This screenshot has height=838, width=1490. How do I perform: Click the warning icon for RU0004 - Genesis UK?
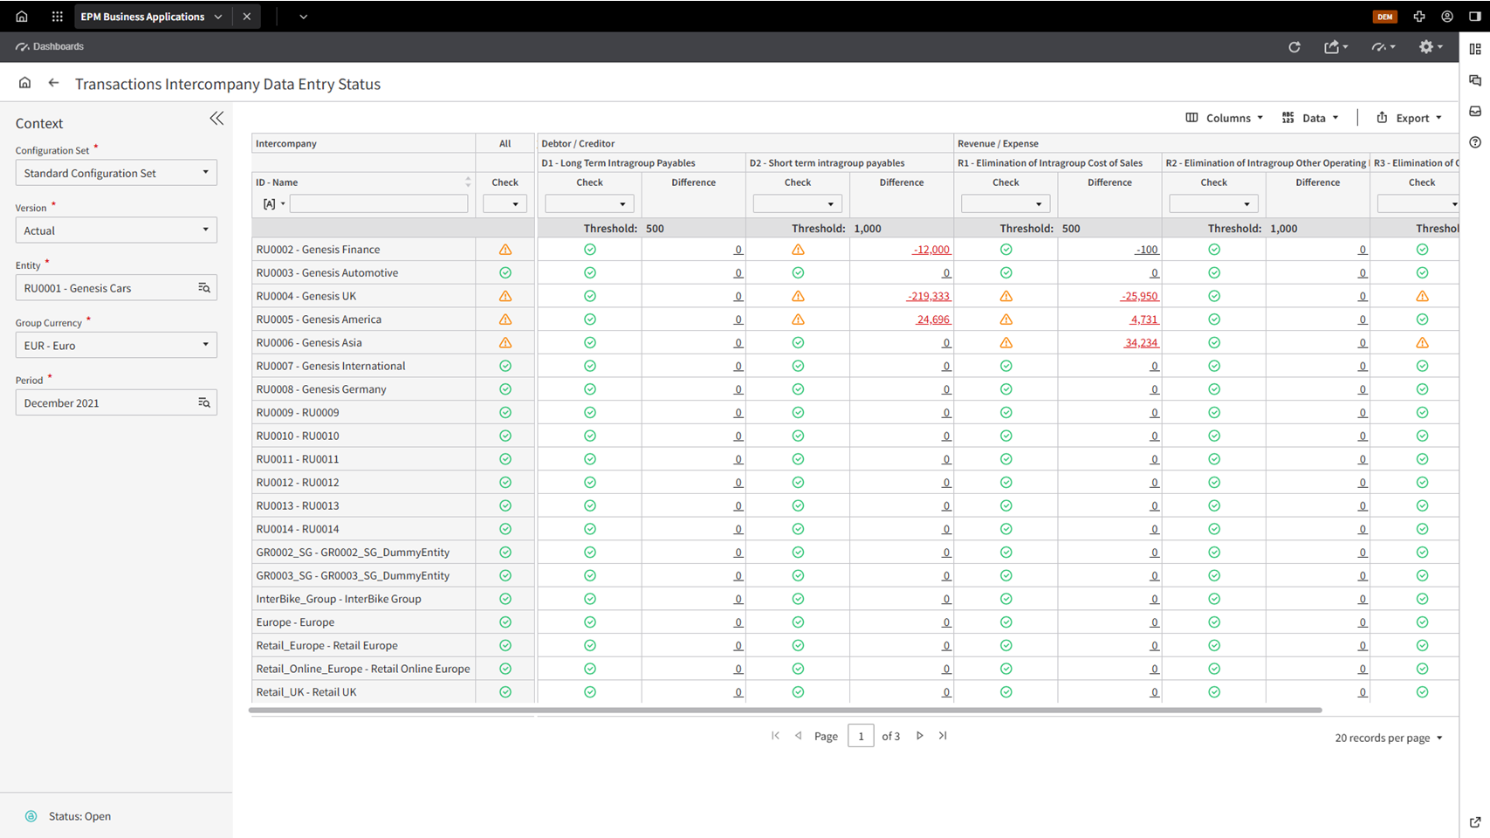[x=505, y=296]
